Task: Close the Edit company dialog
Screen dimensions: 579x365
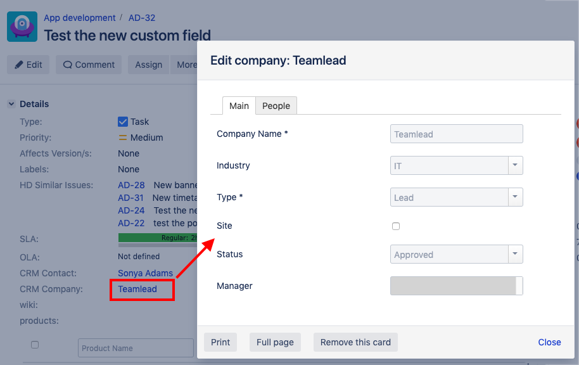Action: click(x=549, y=342)
